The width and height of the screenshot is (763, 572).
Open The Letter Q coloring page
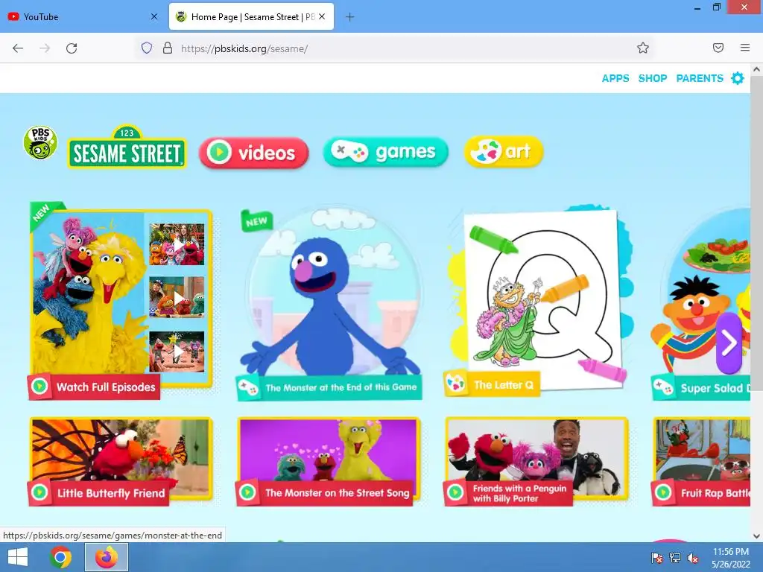tap(538, 299)
